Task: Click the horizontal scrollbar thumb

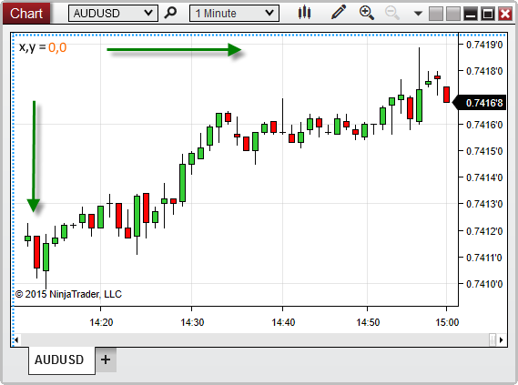Action: click(493, 339)
